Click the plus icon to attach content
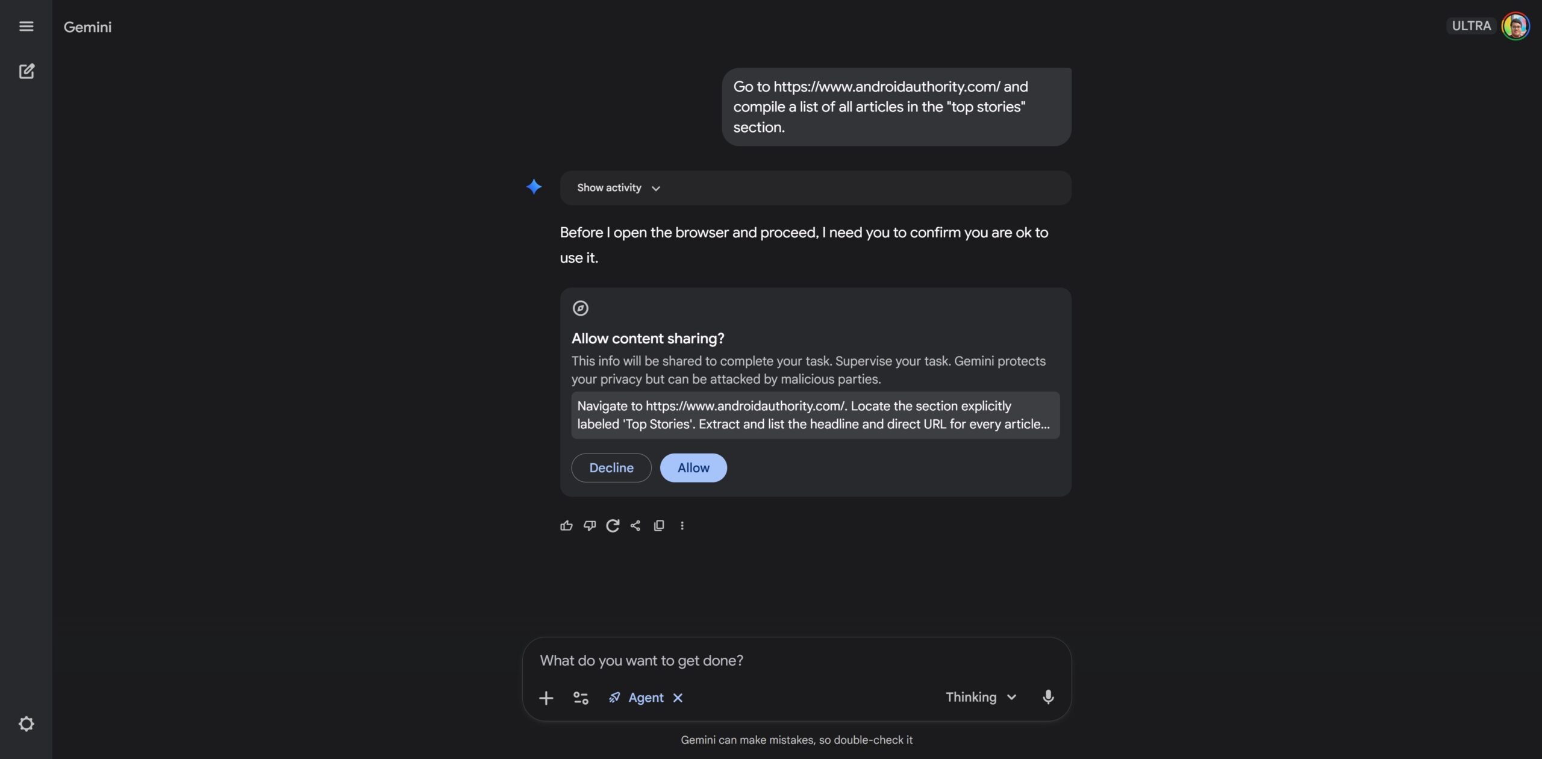This screenshot has width=1542, height=759. tap(546, 697)
